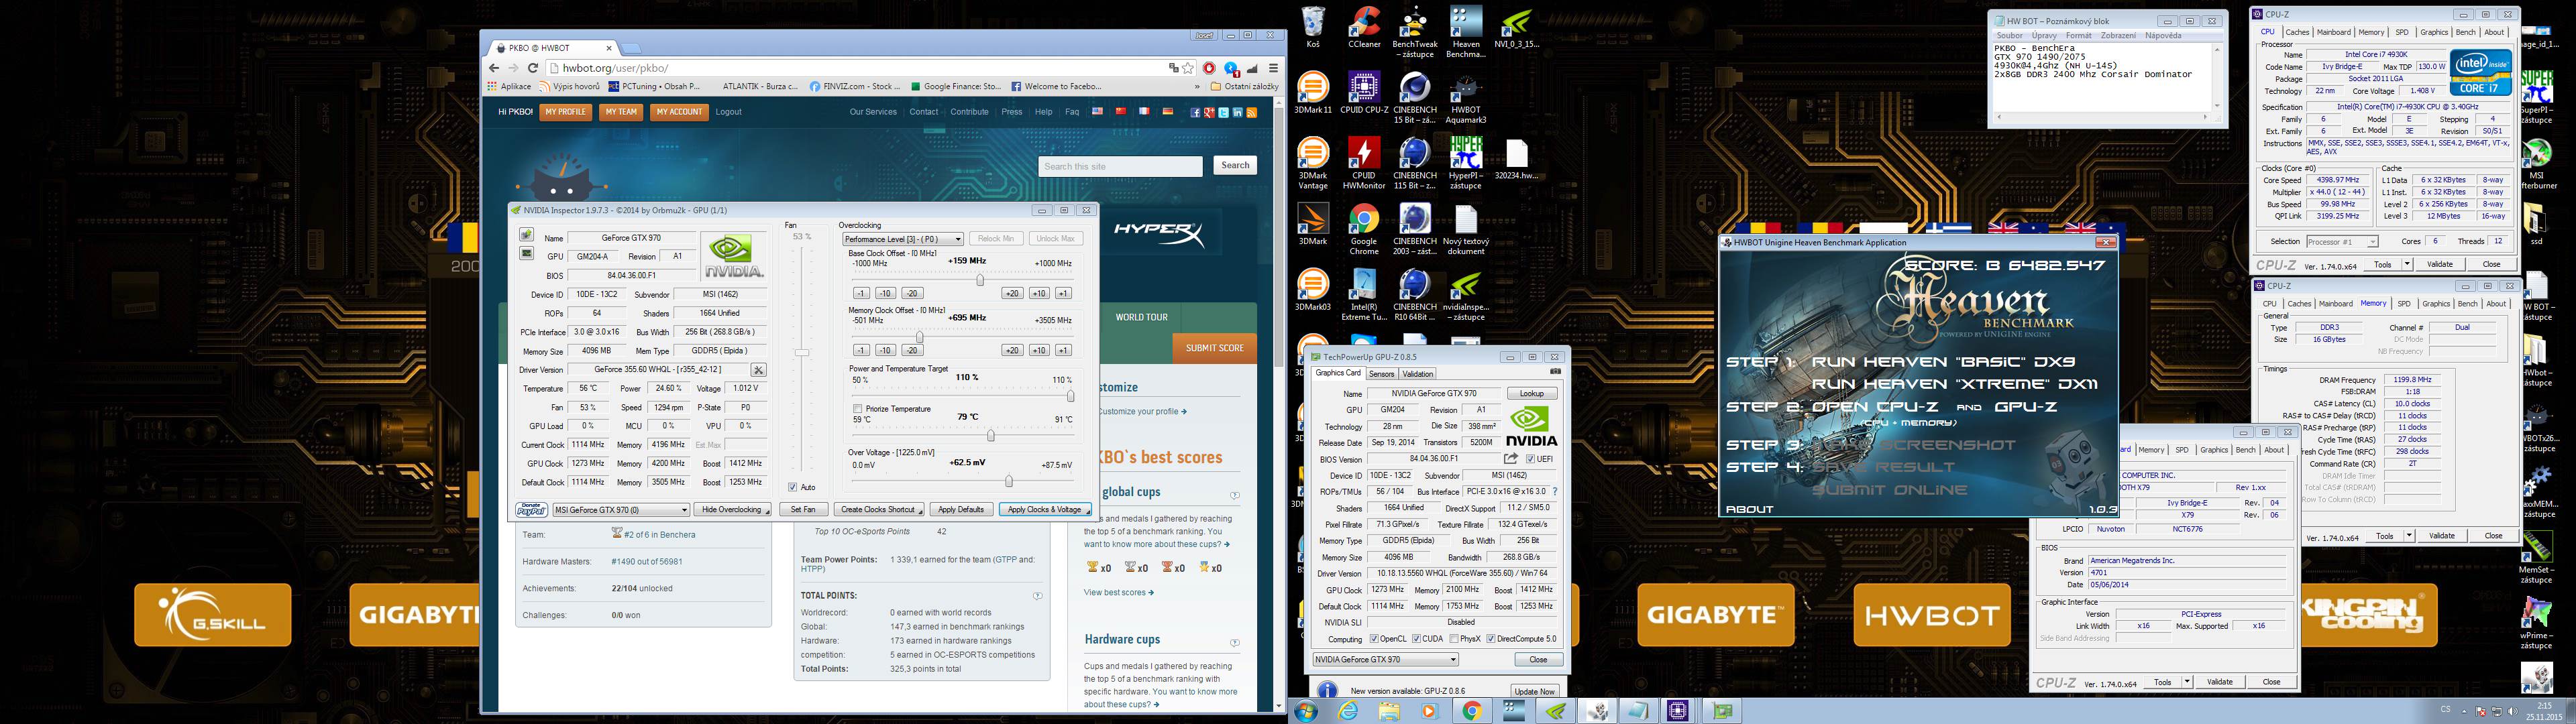Click Apply Defaults in NVIDIA Inspector
Image resolution: width=2576 pixels, height=724 pixels.
(x=960, y=510)
